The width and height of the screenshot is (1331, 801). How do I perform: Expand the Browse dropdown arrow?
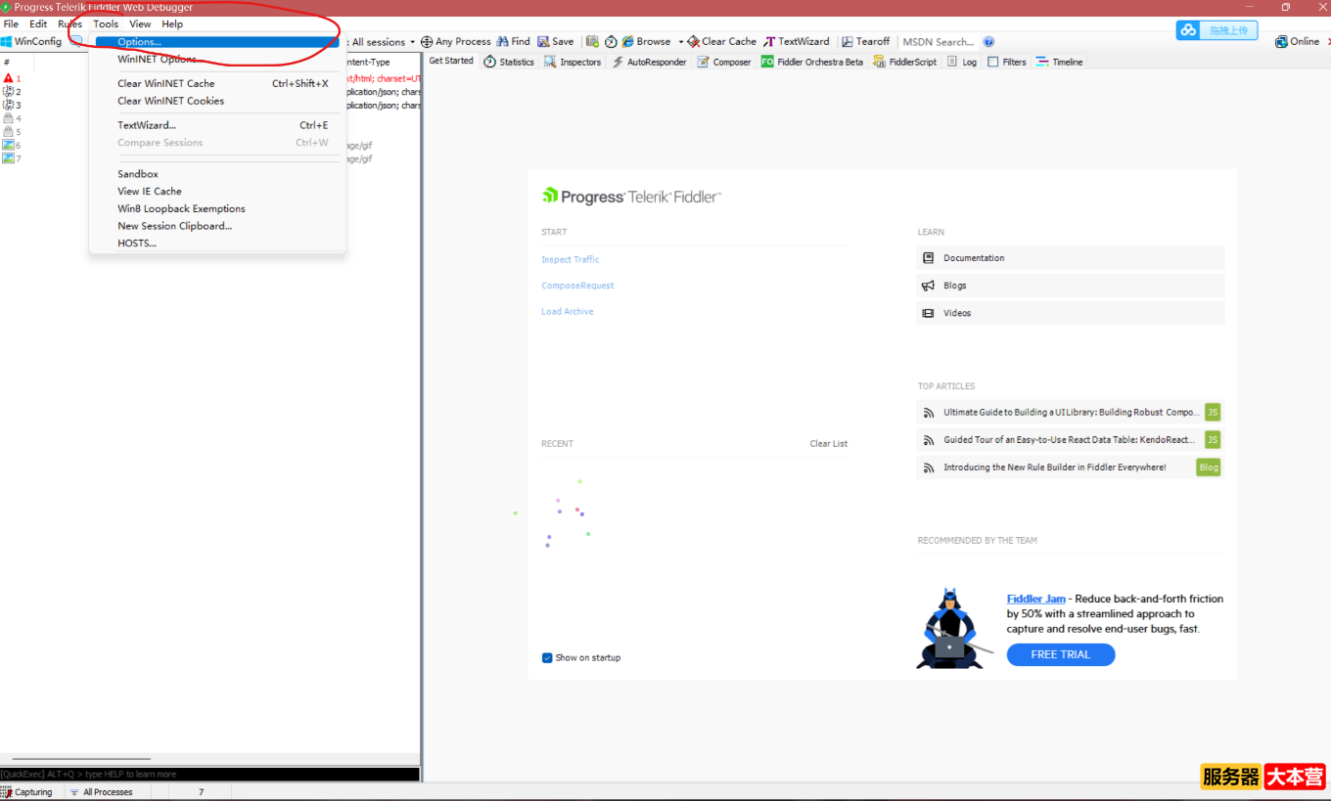click(x=680, y=42)
